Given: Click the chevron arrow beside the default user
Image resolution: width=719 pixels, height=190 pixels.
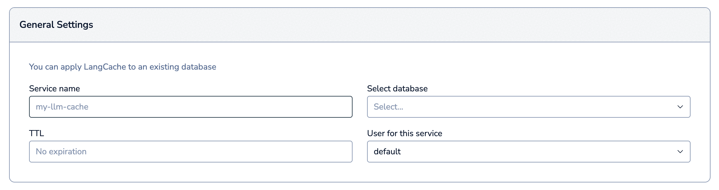Looking at the screenshot, I should tap(680, 152).
